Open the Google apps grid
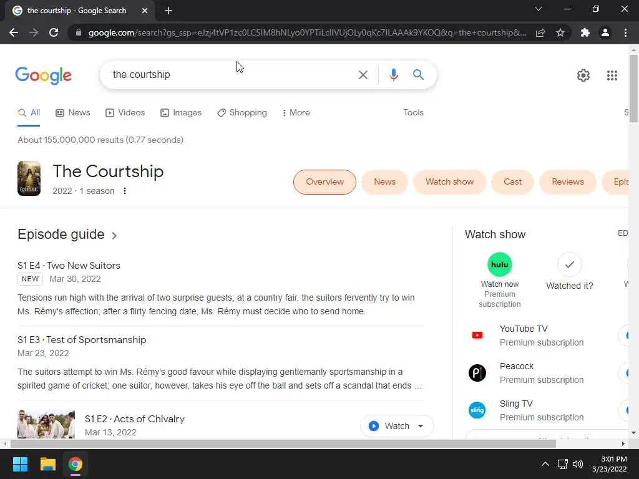 pos(612,75)
